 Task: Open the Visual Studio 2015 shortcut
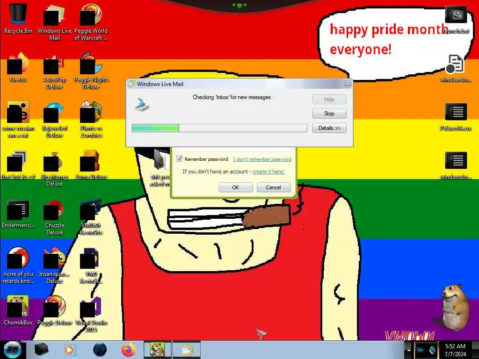click(x=91, y=315)
